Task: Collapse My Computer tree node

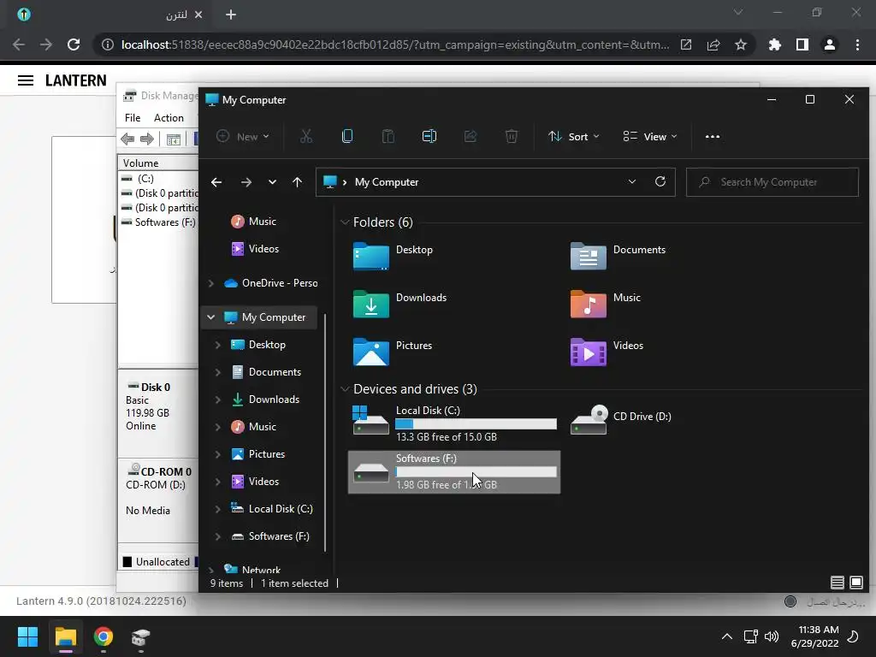Action: click(210, 317)
